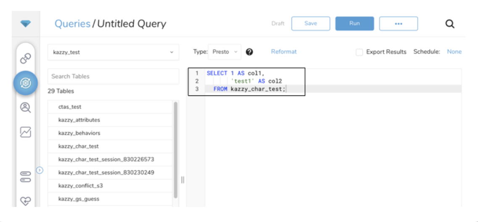Select the highlighted blue data workbench icon
This screenshot has width=478, height=222.
pos(26,83)
